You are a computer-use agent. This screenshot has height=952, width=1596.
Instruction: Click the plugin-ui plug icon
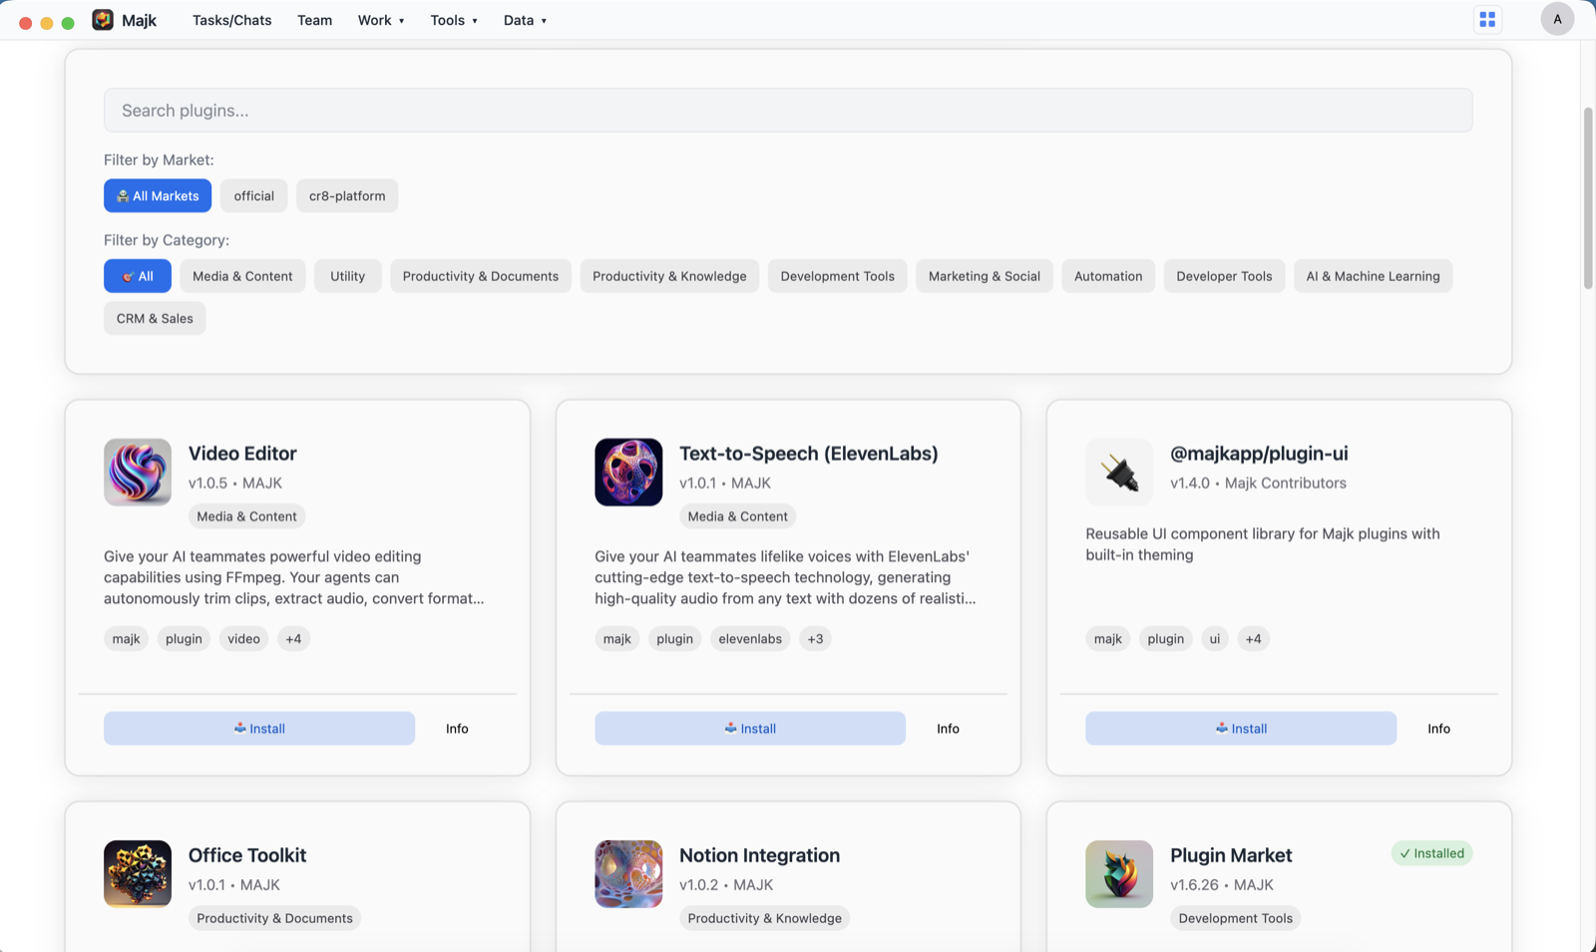(1119, 473)
